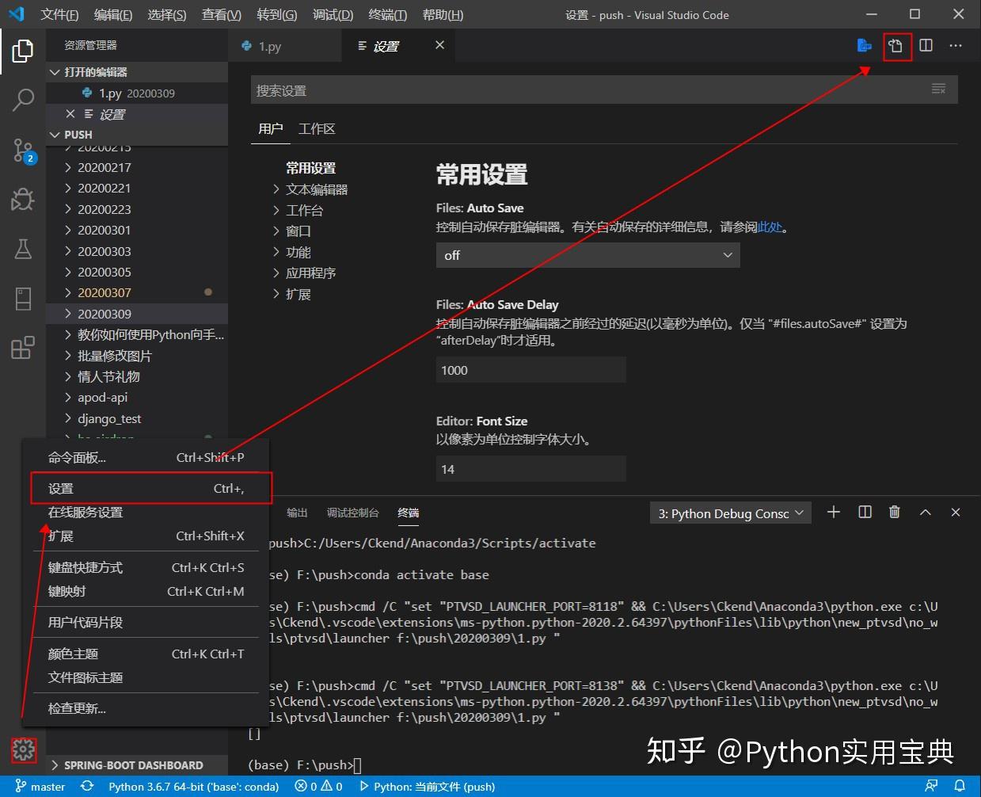This screenshot has height=797, width=981.
Task: Open the Explorer view in the activity bar
Action: pyautogui.click(x=22, y=51)
